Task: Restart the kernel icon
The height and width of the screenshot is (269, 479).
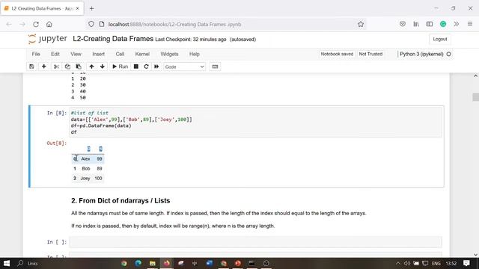Action: point(146,67)
